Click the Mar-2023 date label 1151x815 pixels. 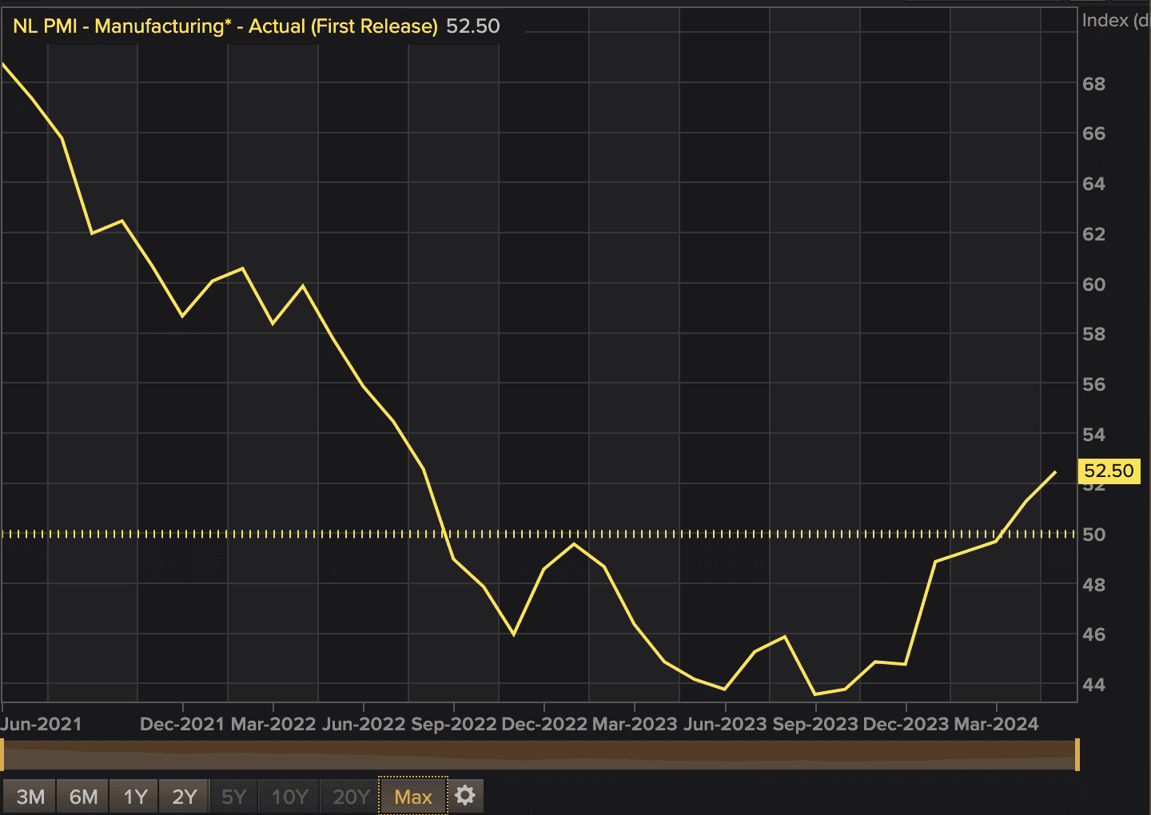tap(635, 724)
